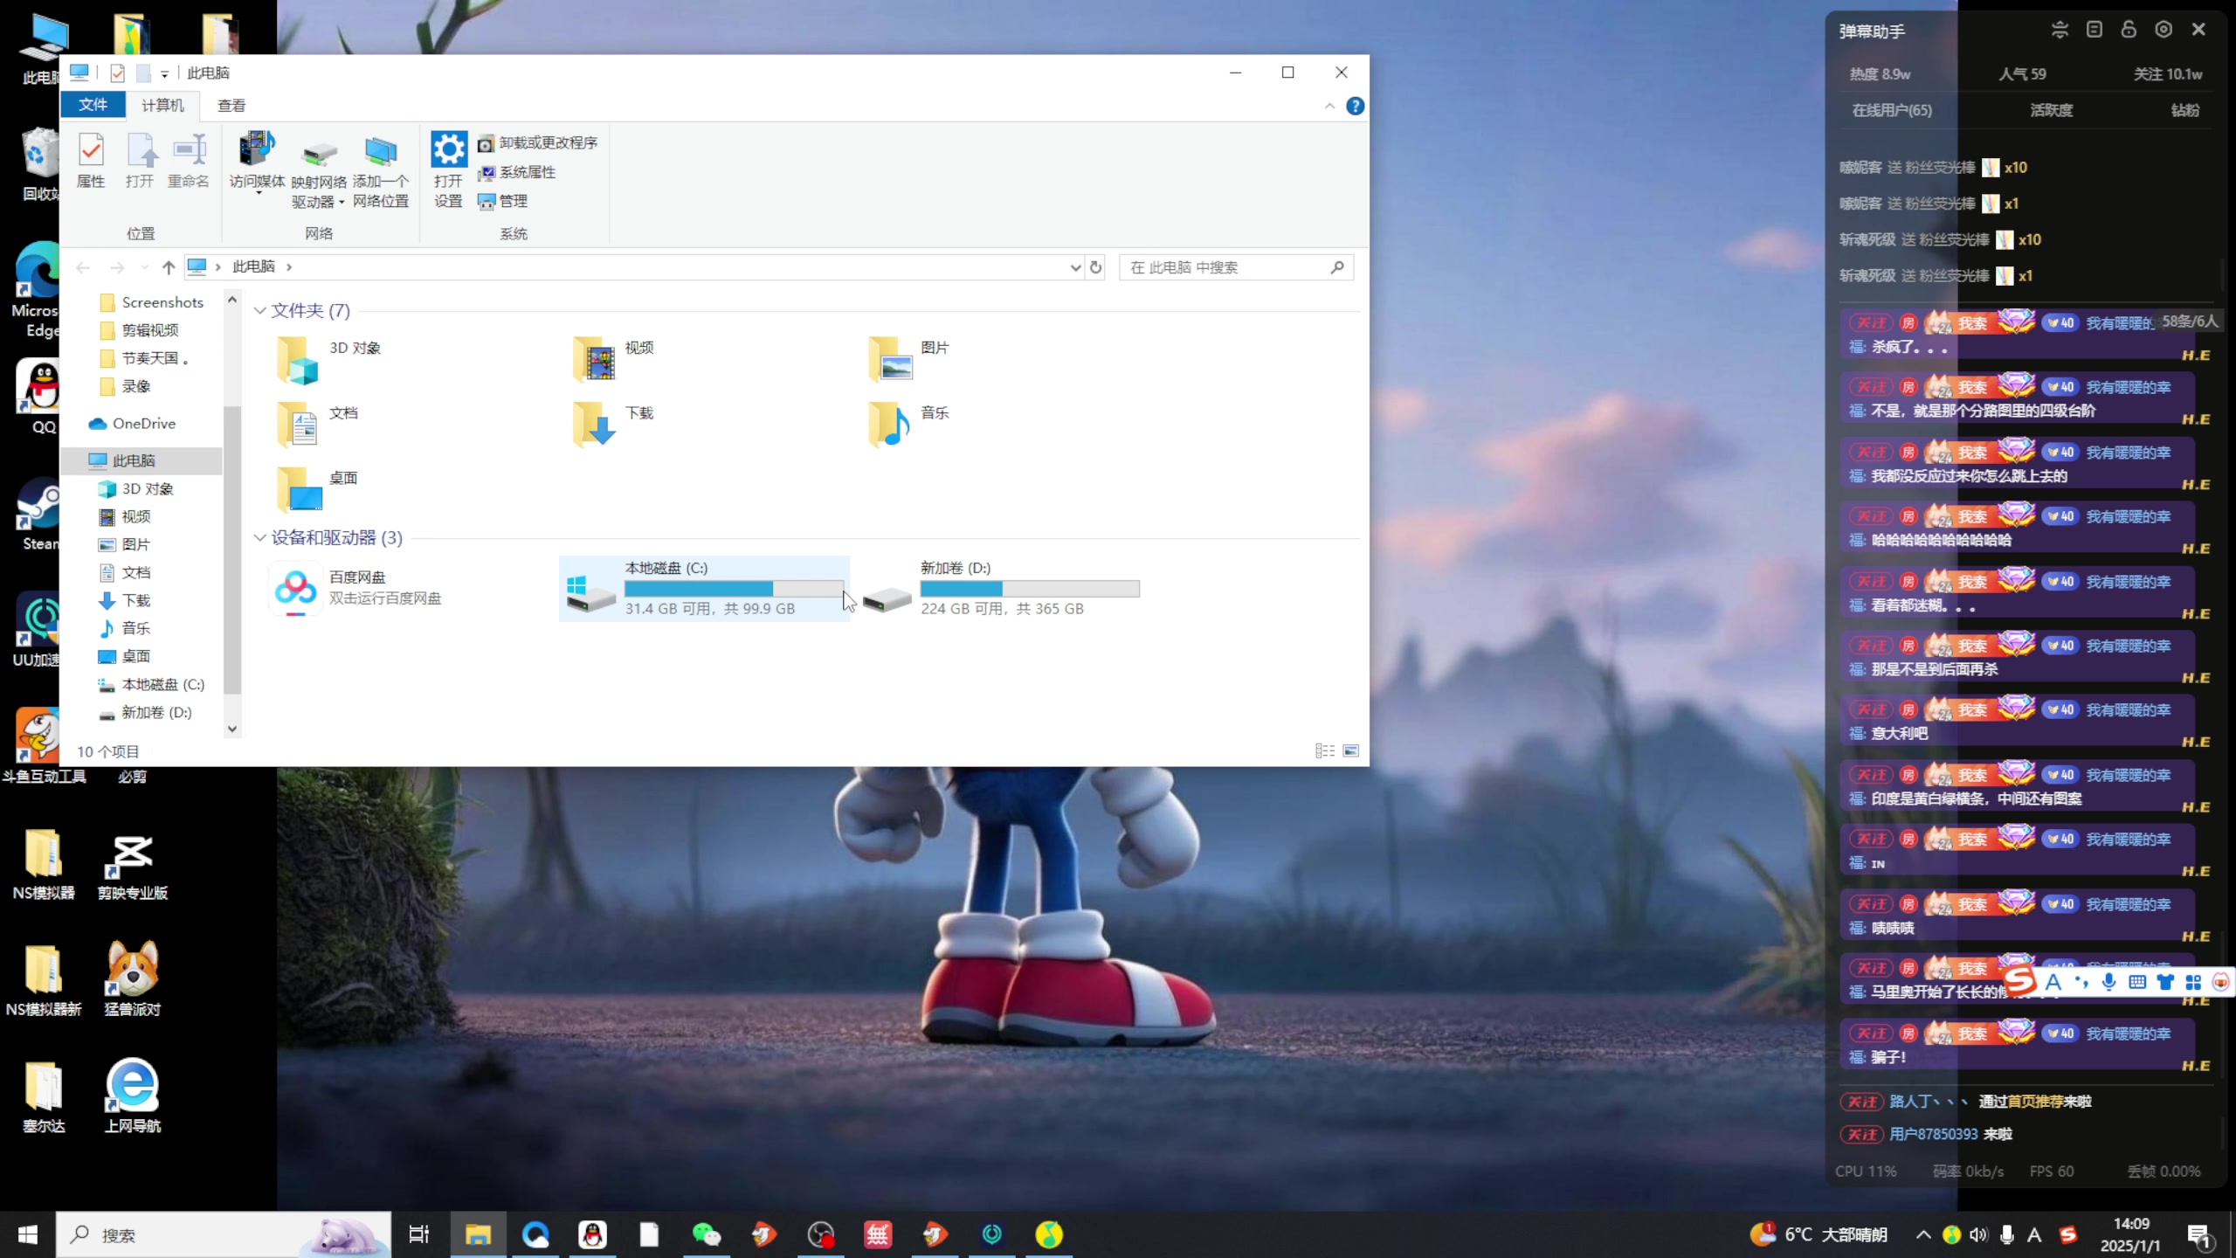Click the Properties (属性) ribbon icon
This screenshot has height=1258, width=2236.
click(x=91, y=161)
